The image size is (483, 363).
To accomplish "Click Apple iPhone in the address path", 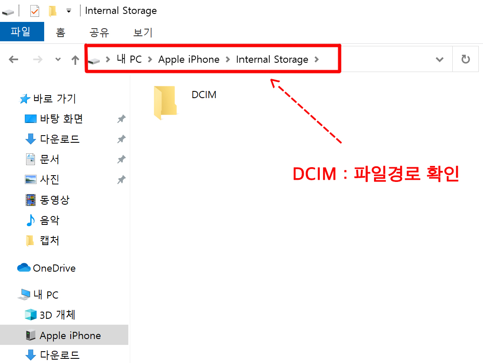I will click(x=189, y=59).
